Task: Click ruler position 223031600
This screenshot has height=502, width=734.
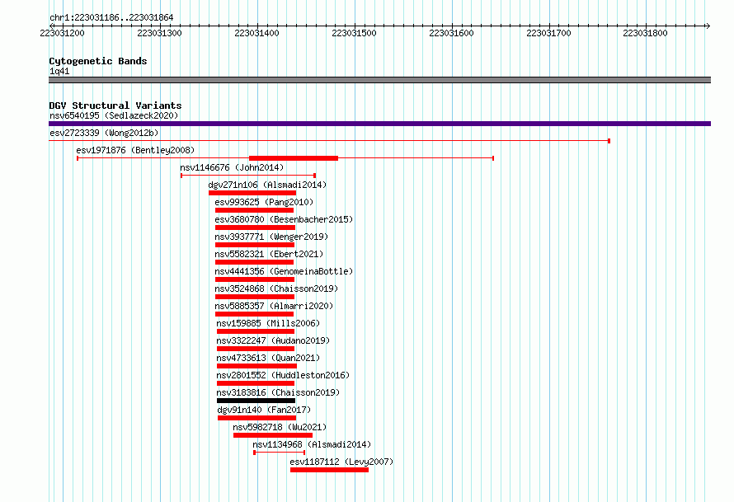Action: pos(451,33)
